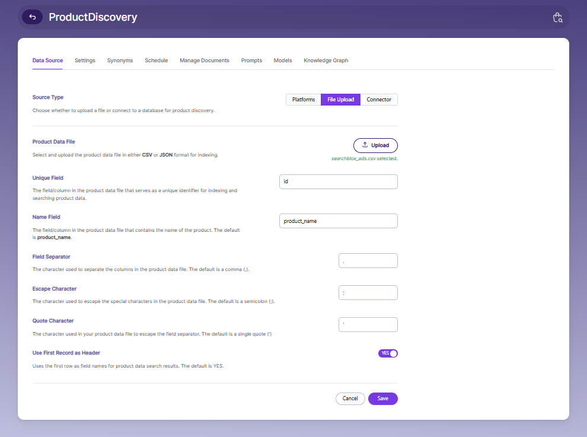
Task: Click the Save button
Action: point(382,398)
